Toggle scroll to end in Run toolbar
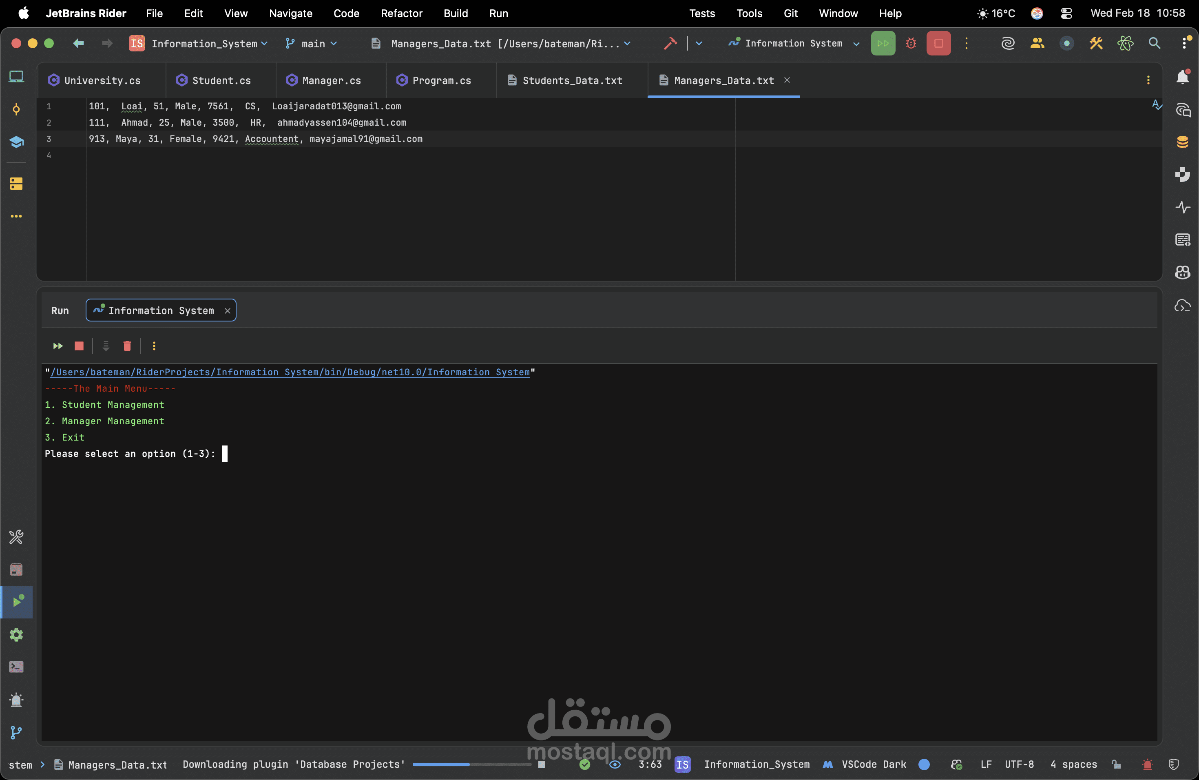This screenshot has height=780, width=1199. 106,346
